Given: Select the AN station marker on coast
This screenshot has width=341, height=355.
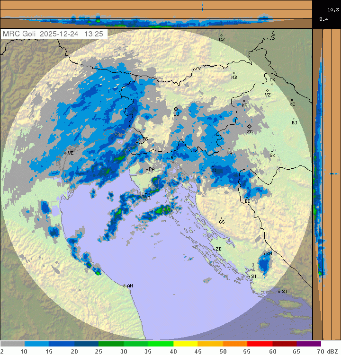Looking at the screenshot, I should click(125, 286).
